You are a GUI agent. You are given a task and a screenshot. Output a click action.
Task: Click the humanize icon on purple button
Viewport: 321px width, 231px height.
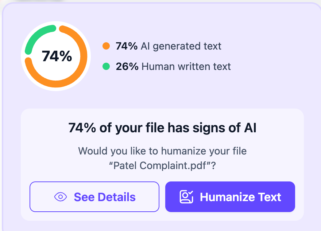pyautogui.click(x=186, y=197)
